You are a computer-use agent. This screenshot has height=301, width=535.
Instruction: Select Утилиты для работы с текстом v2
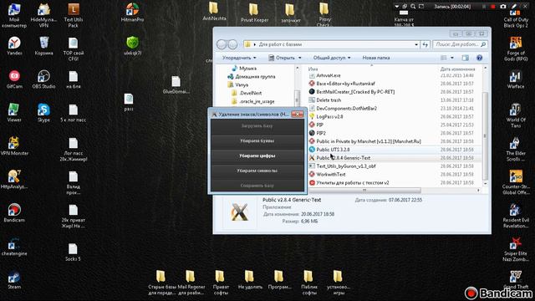tap(353, 182)
